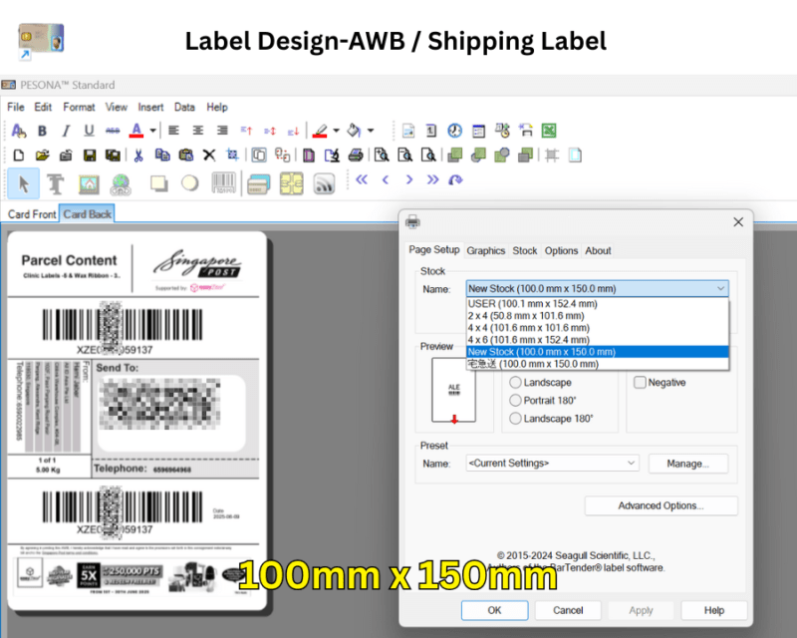Click the Apply button
The height and width of the screenshot is (638, 797).
point(641,610)
